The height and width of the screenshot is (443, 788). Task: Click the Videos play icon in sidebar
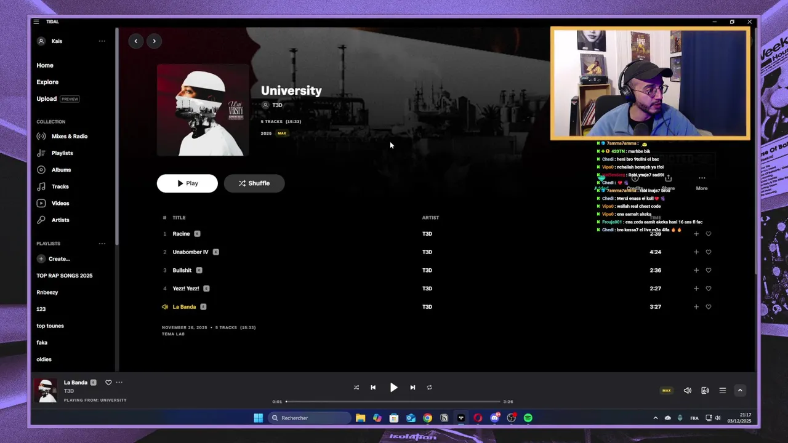(41, 203)
